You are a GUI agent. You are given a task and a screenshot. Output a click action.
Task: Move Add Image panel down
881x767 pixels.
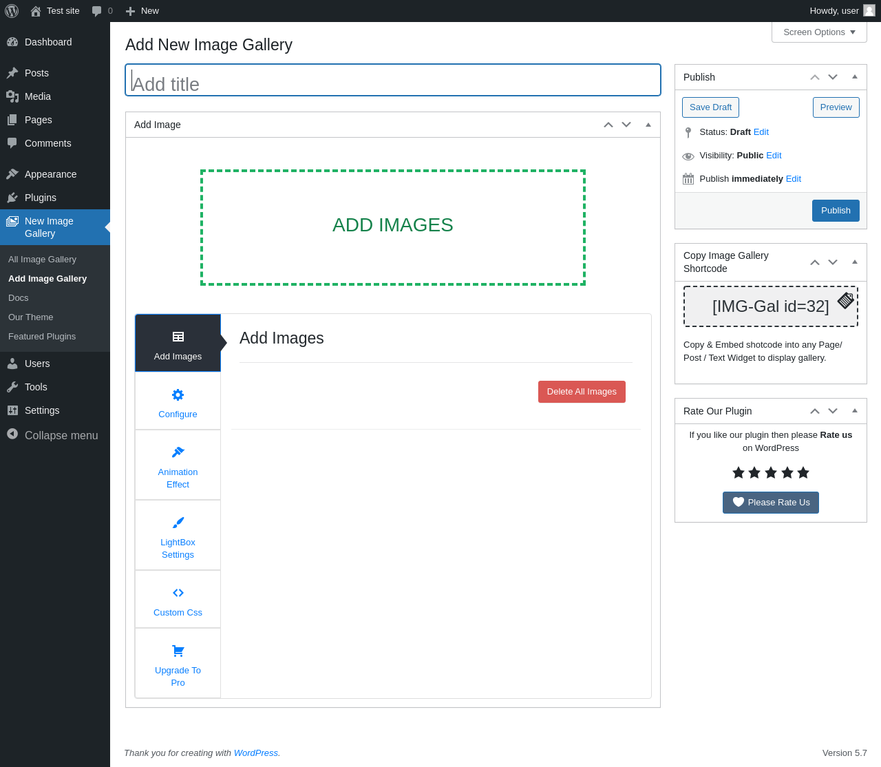pyautogui.click(x=626, y=125)
